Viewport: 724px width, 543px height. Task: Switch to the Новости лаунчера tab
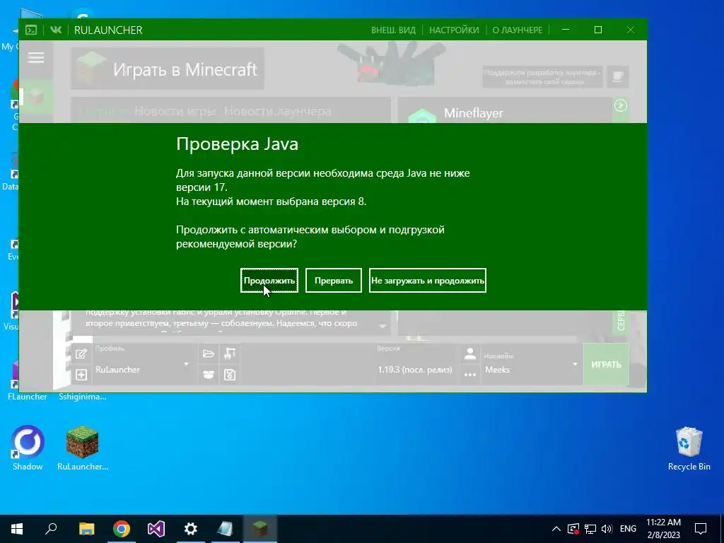coord(277,111)
